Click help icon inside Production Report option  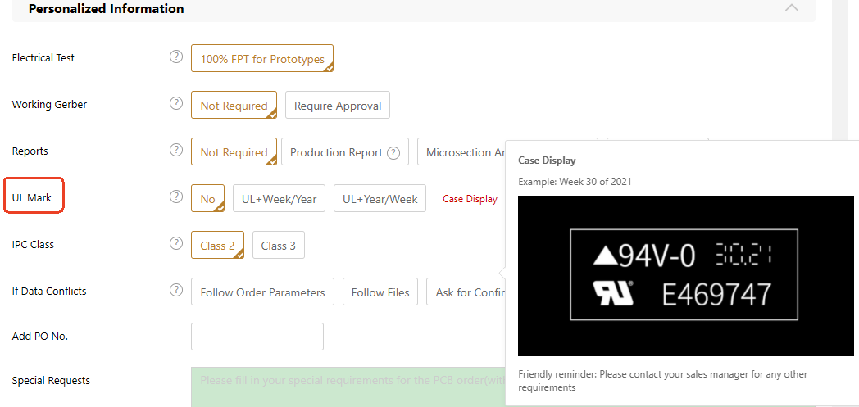pos(393,152)
